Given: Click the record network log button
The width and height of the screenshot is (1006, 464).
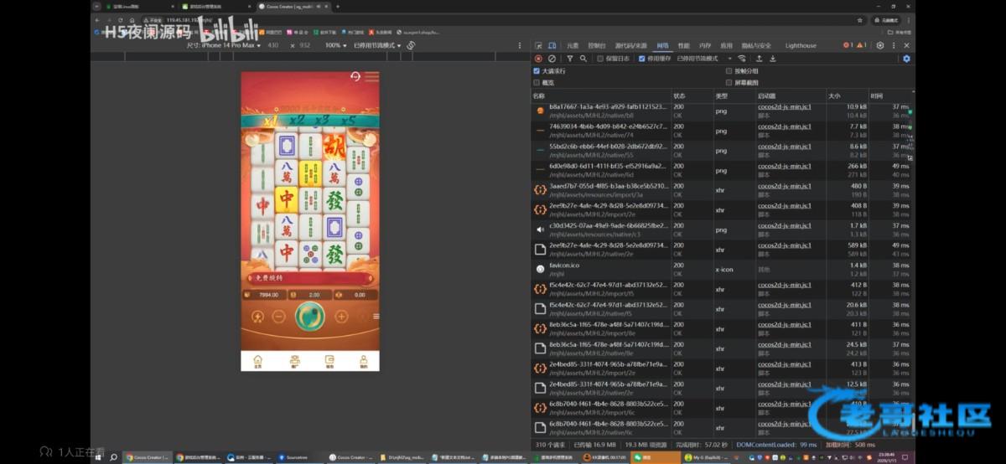Looking at the screenshot, I should pos(538,59).
